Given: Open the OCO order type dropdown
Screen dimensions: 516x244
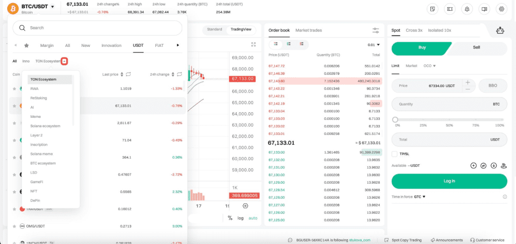Looking at the screenshot, I should pos(429,66).
